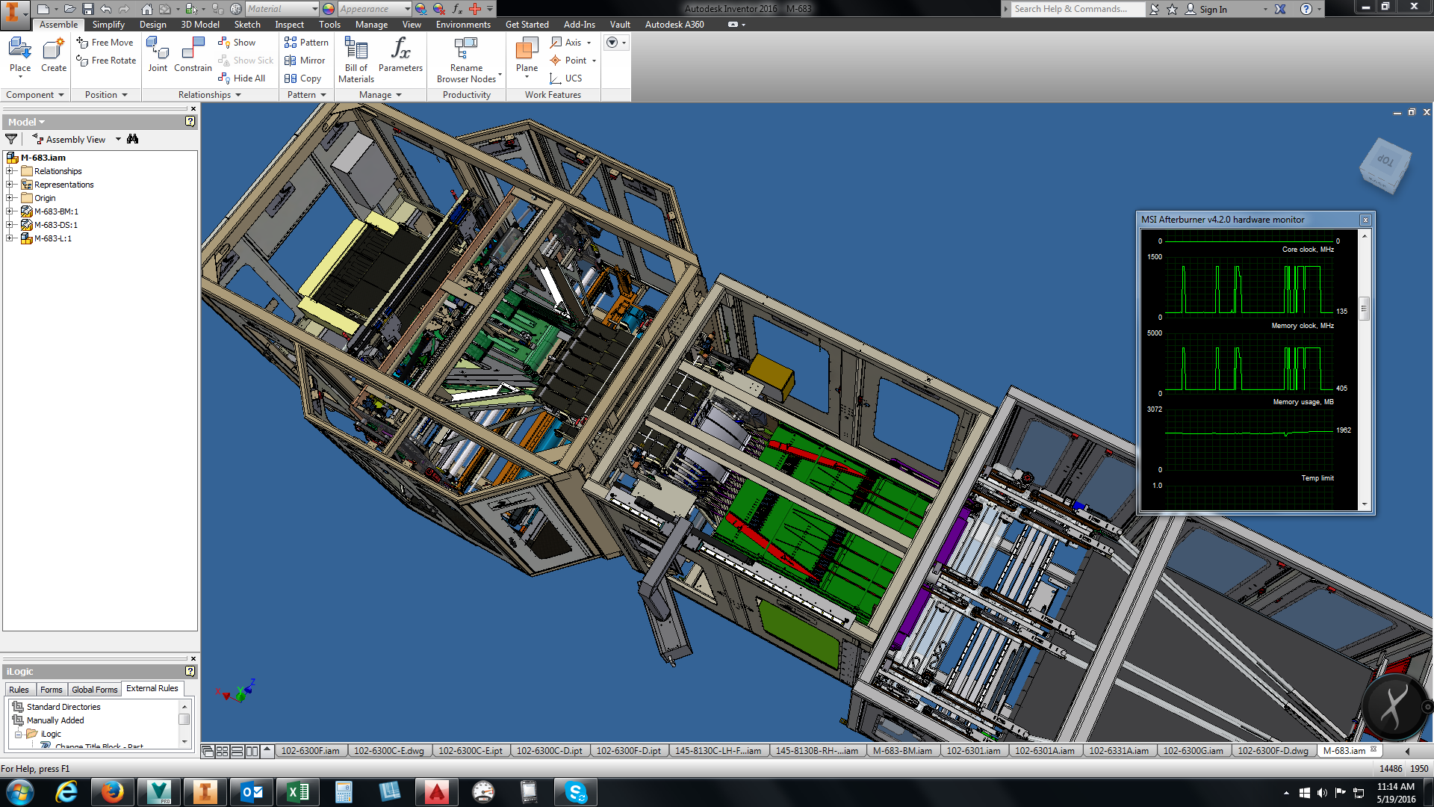Image resolution: width=1434 pixels, height=807 pixels.
Task: Open the Pattern component tool
Action: [x=306, y=43]
